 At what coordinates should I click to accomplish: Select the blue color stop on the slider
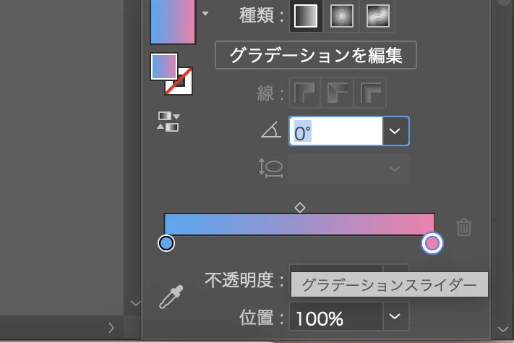166,243
